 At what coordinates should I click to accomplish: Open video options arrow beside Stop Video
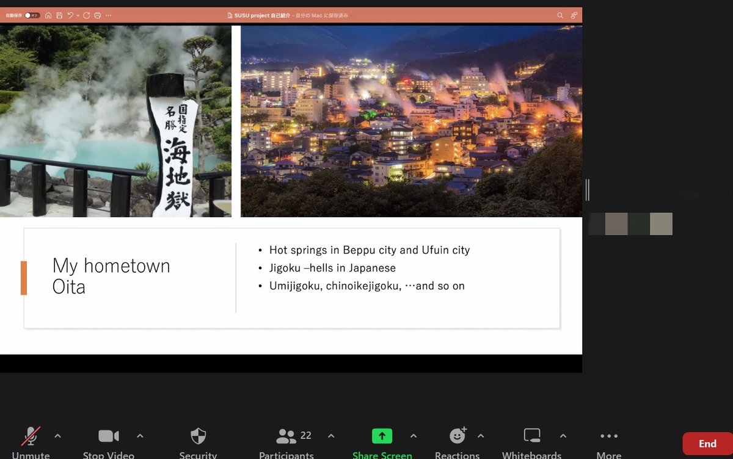tap(140, 436)
